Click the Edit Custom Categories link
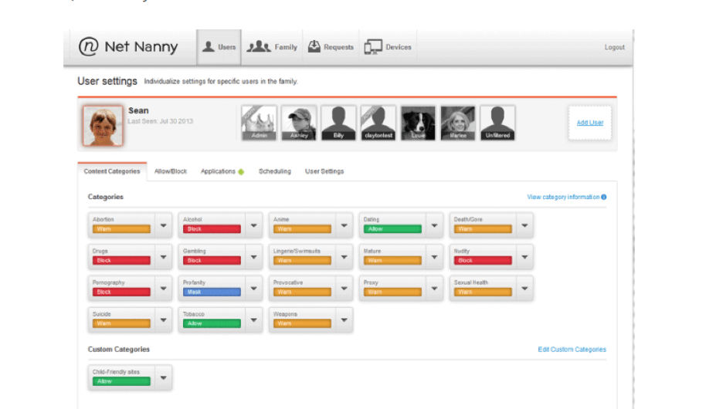The height and width of the screenshot is (409, 726). 572,350
